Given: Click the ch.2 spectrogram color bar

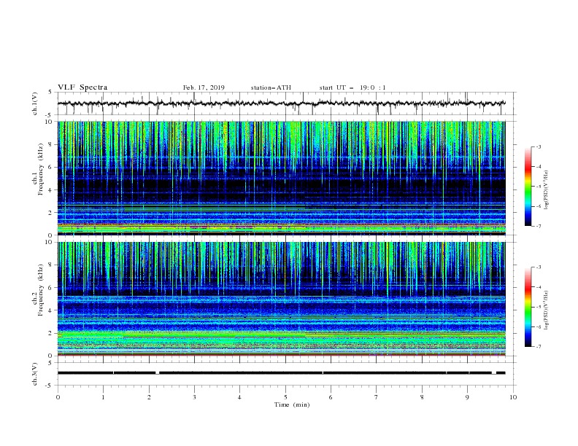Looking at the screenshot, I should coord(528,307).
